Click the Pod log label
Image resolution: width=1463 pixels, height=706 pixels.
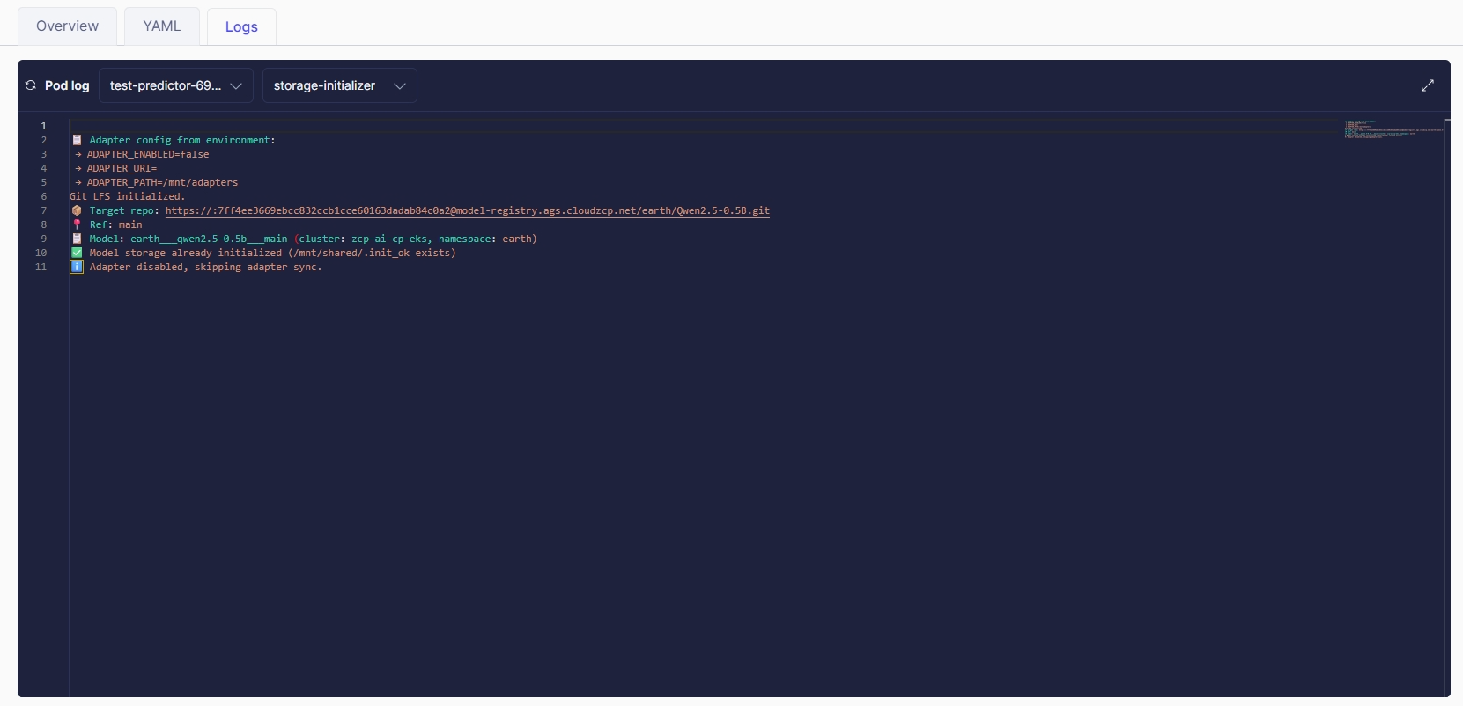pyautogui.click(x=67, y=85)
